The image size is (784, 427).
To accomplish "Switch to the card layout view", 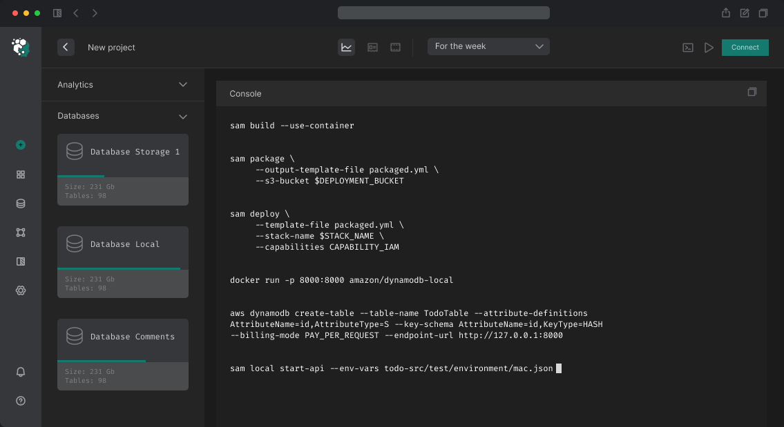I will click(x=372, y=47).
